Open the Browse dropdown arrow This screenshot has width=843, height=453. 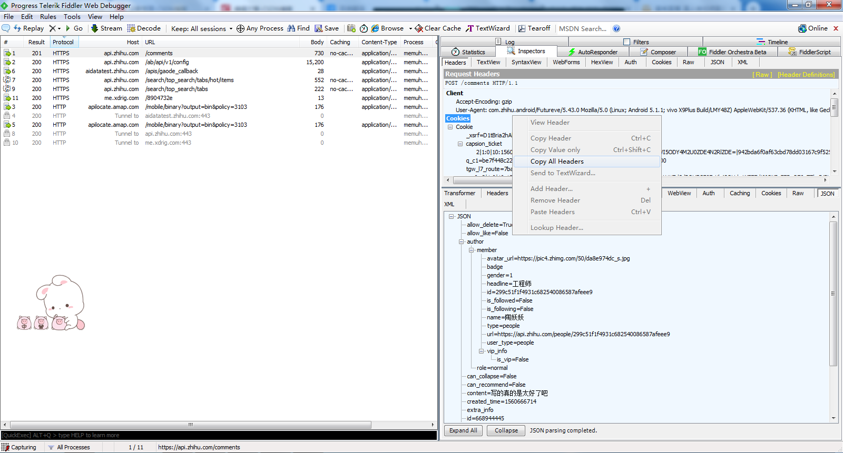point(410,28)
